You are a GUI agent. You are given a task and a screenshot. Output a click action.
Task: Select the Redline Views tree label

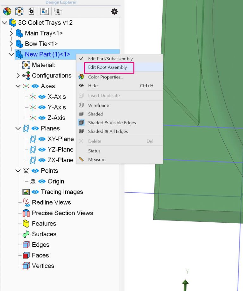tap(52, 202)
